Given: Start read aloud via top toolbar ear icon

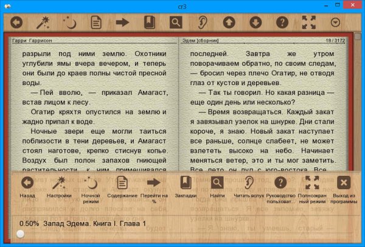Looking at the screenshot, I should point(203,23).
